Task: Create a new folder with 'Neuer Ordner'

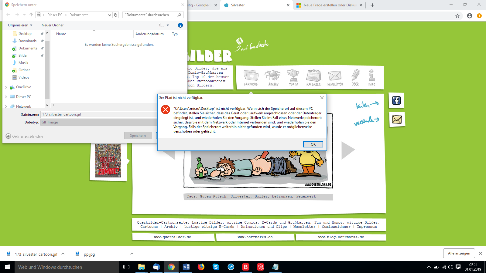Action: click(53, 25)
